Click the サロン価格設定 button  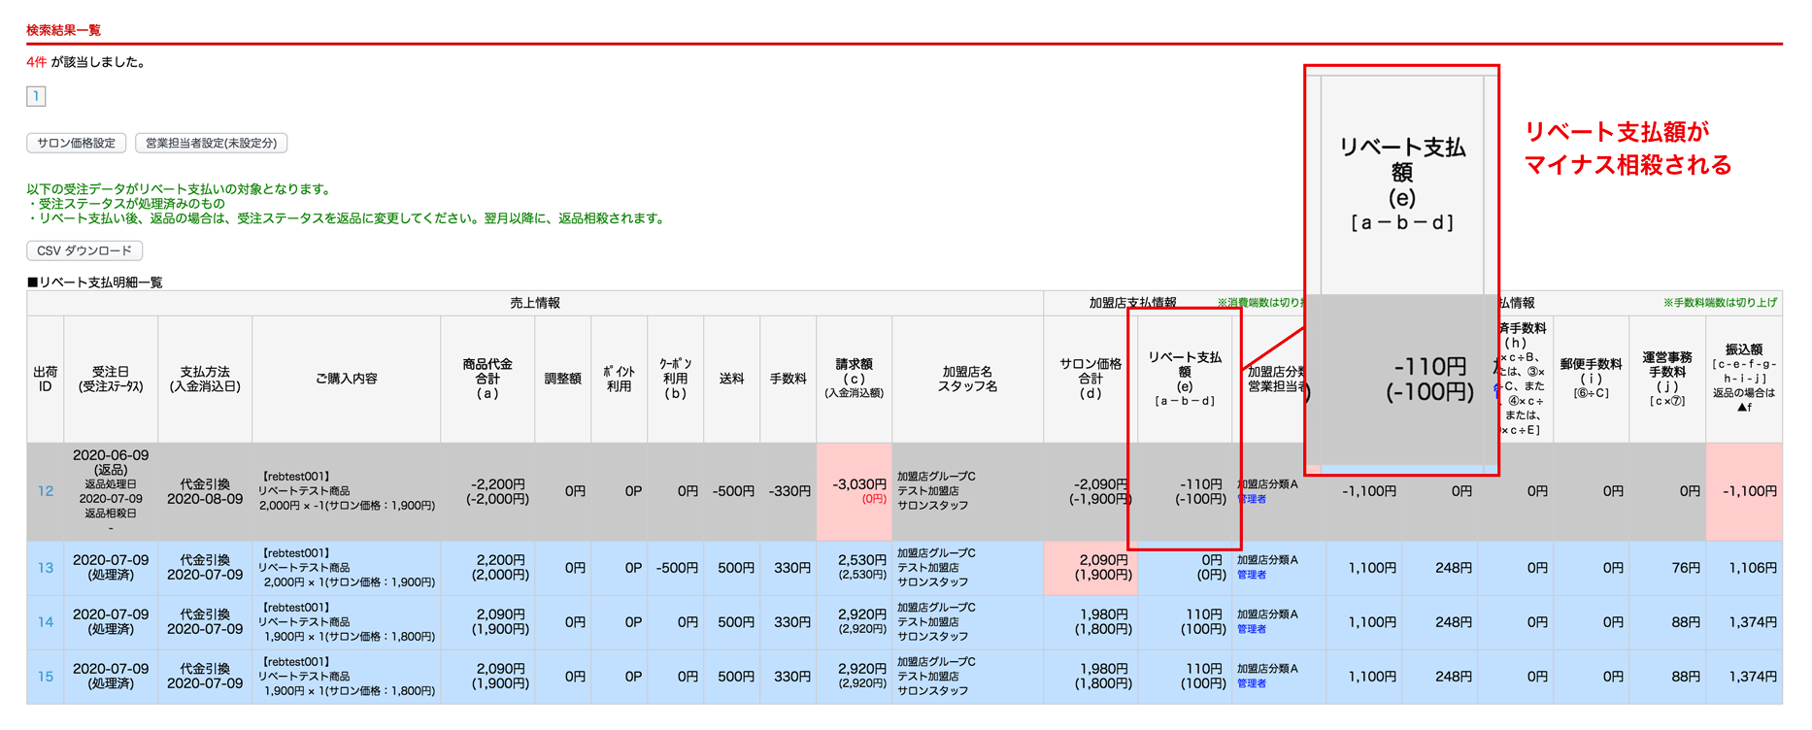76,143
